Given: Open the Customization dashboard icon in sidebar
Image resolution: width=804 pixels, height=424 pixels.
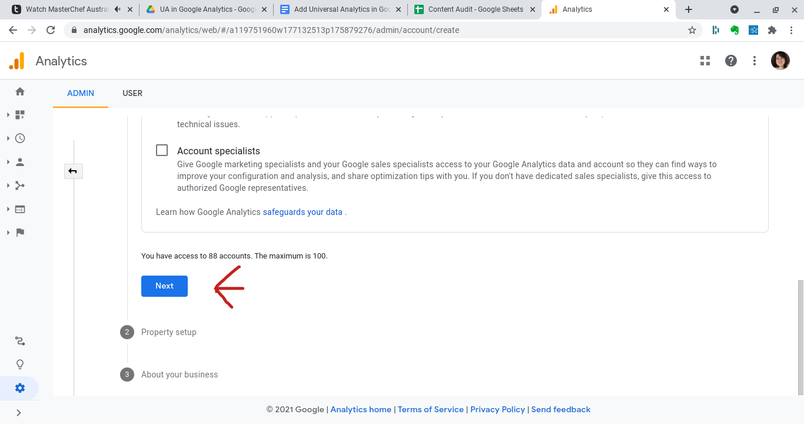Looking at the screenshot, I should pyautogui.click(x=20, y=115).
